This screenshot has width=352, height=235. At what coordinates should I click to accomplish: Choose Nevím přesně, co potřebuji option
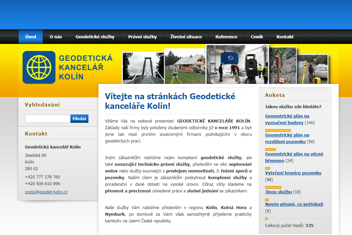coord(294,204)
